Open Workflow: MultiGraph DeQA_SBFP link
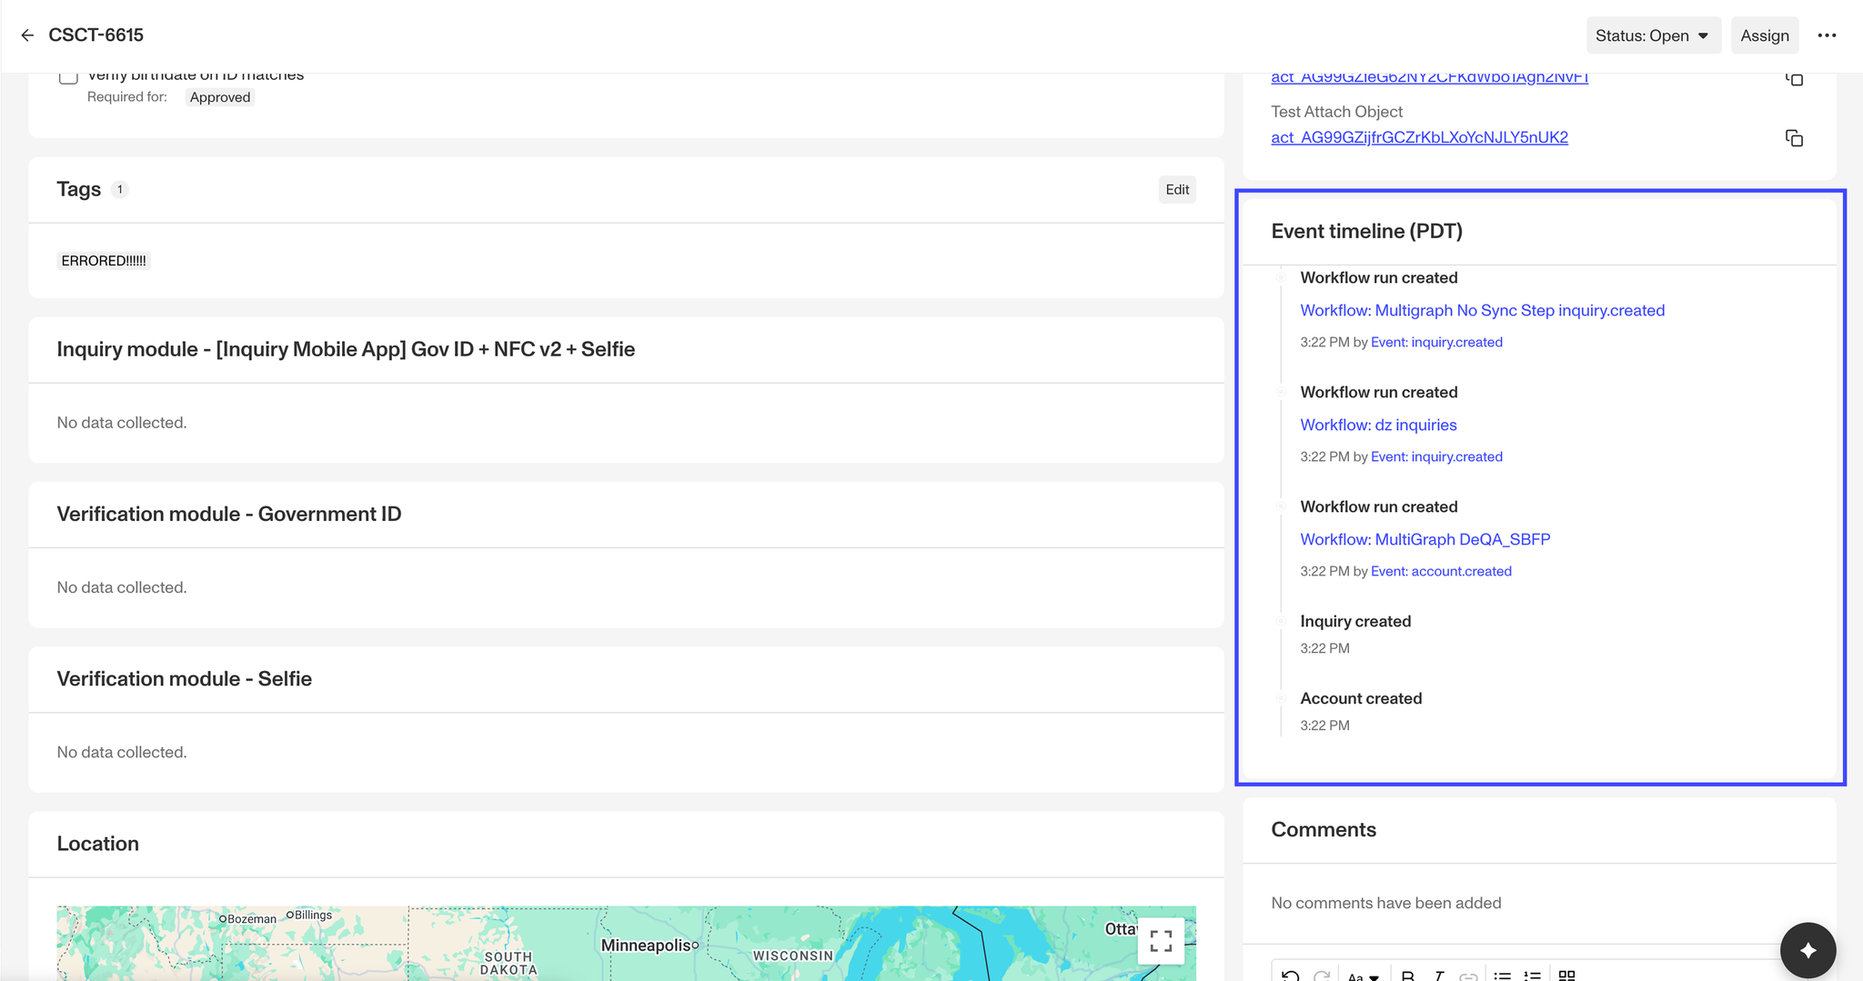The image size is (1863, 981). [1425, 539]
